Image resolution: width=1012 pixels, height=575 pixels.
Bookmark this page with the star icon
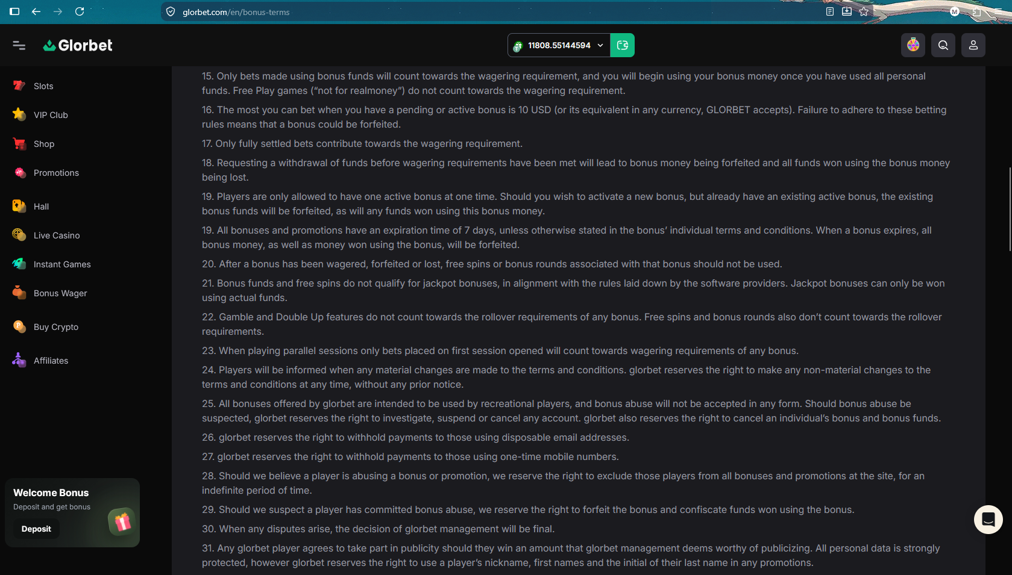pyautogui.click(x=864, y=11)
